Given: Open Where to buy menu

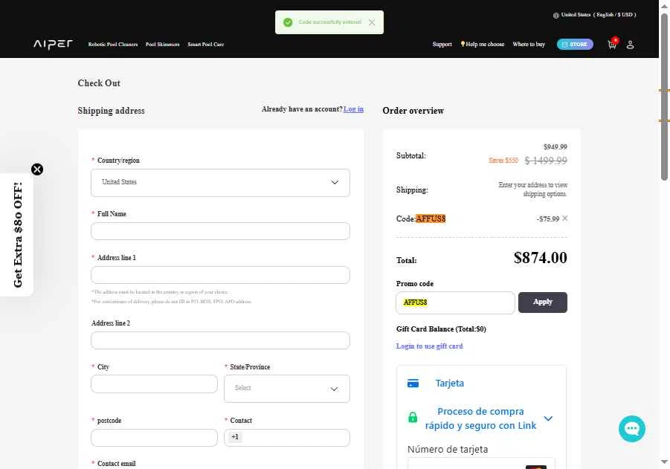Looking at the screenshot, I should [x=529, y=45].
